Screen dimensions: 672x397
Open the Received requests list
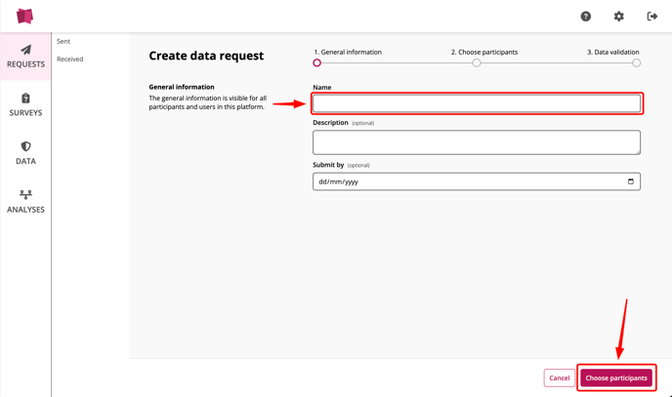(x=70, y=60)
